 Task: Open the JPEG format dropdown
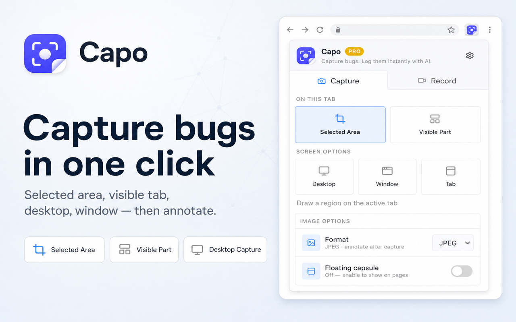click(x=453, y=243)
